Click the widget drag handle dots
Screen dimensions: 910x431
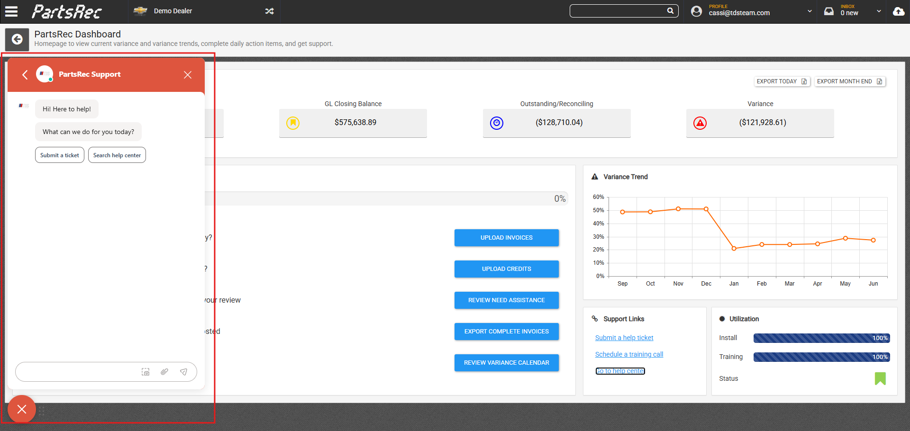[42, 411]
